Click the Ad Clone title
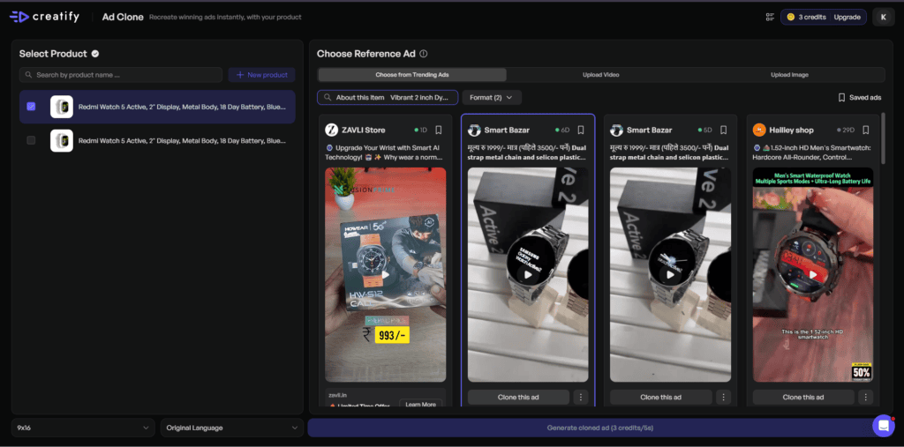904x447 pixels. [123, 18]
